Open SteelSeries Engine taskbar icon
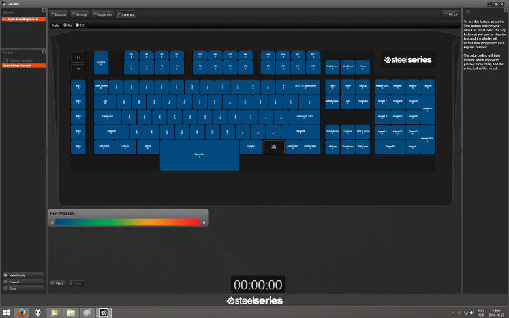509x318 pixels. (x=104, y=313)
